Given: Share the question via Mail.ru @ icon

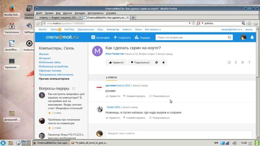Looking at the screenshot, I should pyautogui.click(x=229, y=62).
